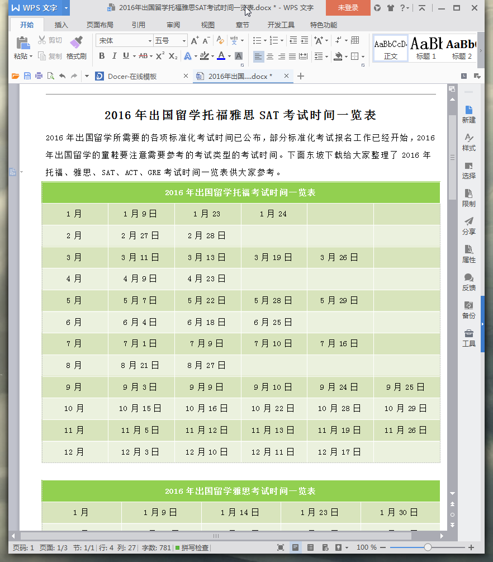Decrease indent icon

point(293,40)
